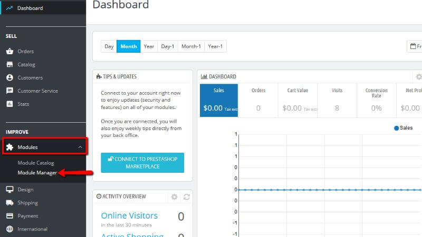Viewport: 422px width, 237px height.
Task: Select the Year-1 period button
Action: (x=215, y=46)
